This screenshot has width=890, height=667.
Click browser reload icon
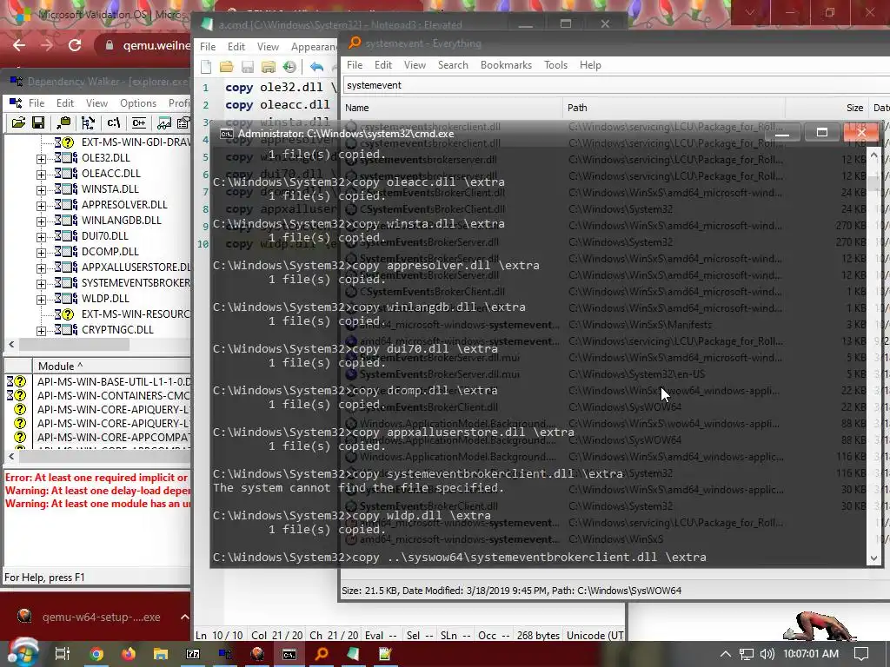click(75, 45)
